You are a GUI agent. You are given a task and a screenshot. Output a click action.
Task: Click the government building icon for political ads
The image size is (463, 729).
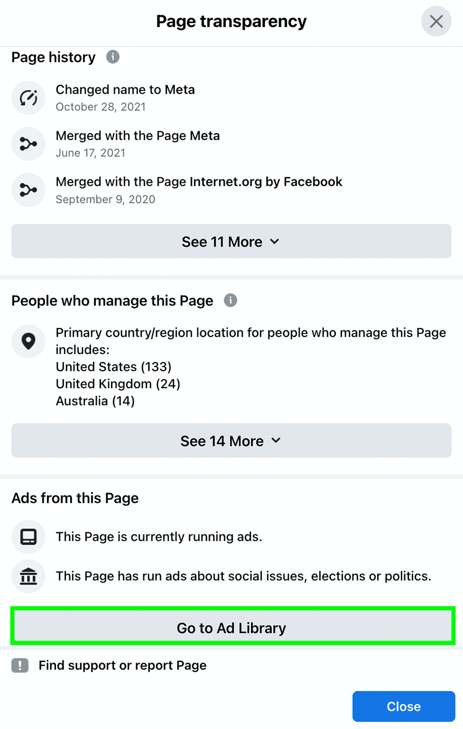click(x=28, y=576)
